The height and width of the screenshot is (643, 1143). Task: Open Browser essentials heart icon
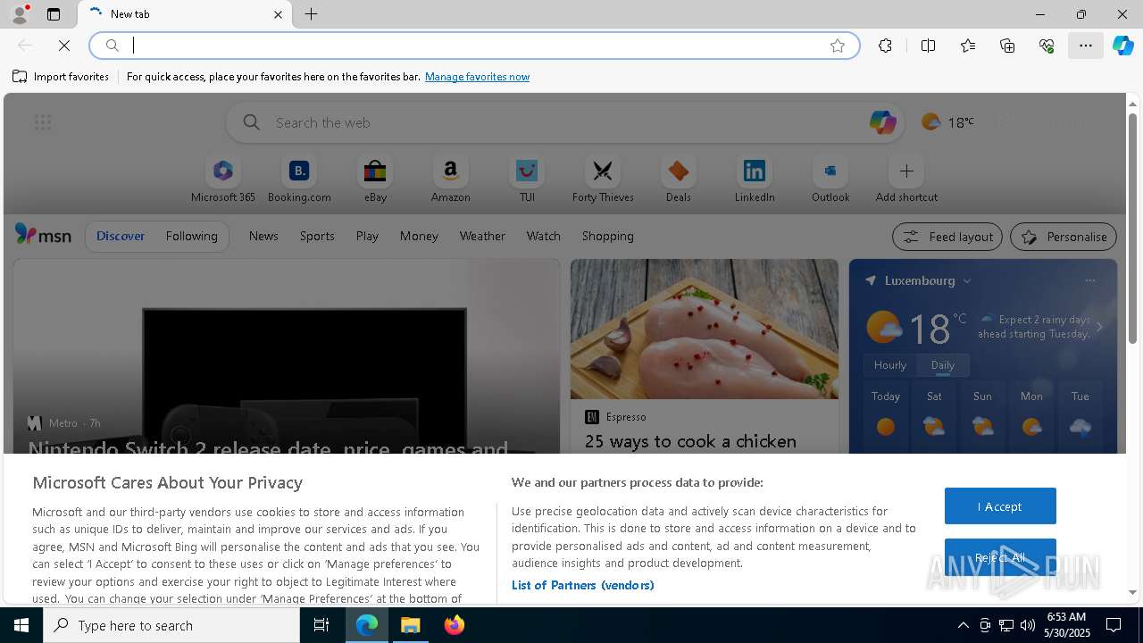coord(1047,46)
